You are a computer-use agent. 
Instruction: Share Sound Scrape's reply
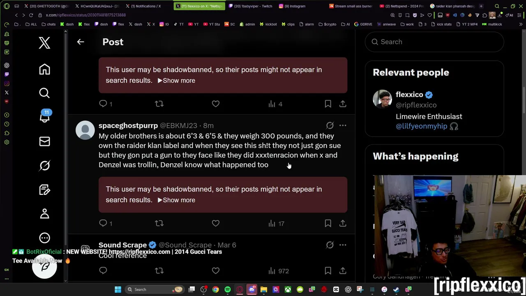click(343, 271)
